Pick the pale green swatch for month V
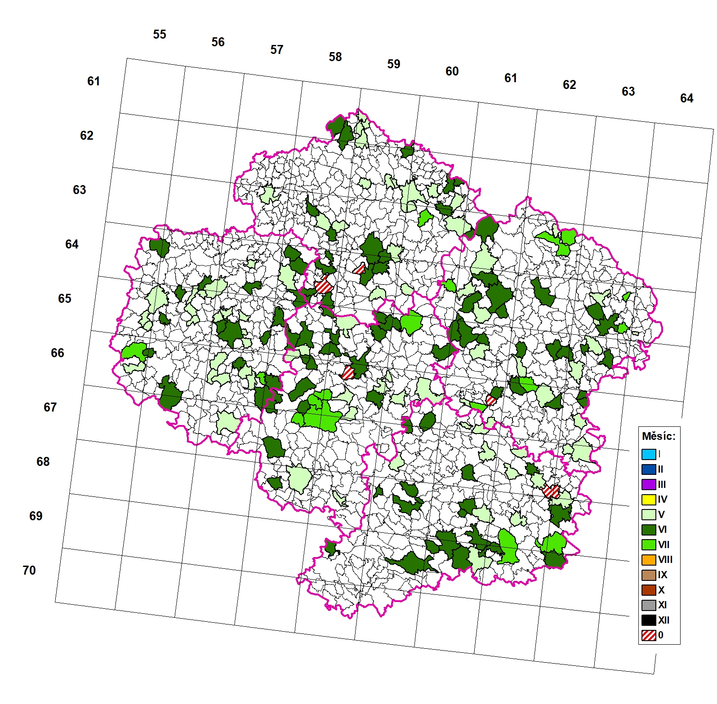The image size is (717, 704). coord(649,514)
